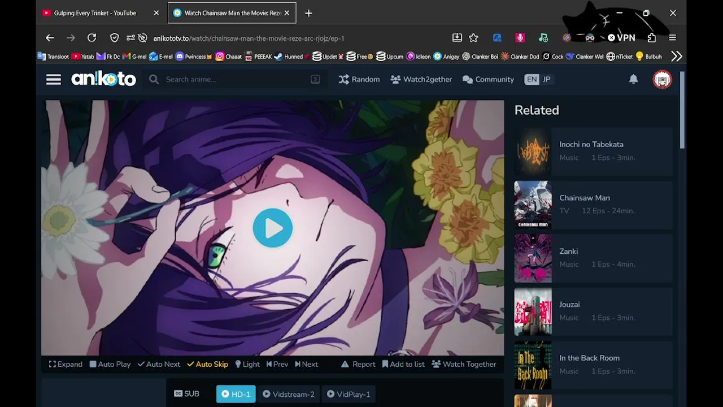The image size is (723, 407).
Task: Select the Watch Chainsaw Man the Movie tab
Action: pyautogui.click(x=232, y=13)
